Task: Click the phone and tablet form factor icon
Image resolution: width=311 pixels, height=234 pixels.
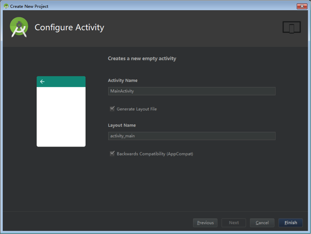Action: 292,27
